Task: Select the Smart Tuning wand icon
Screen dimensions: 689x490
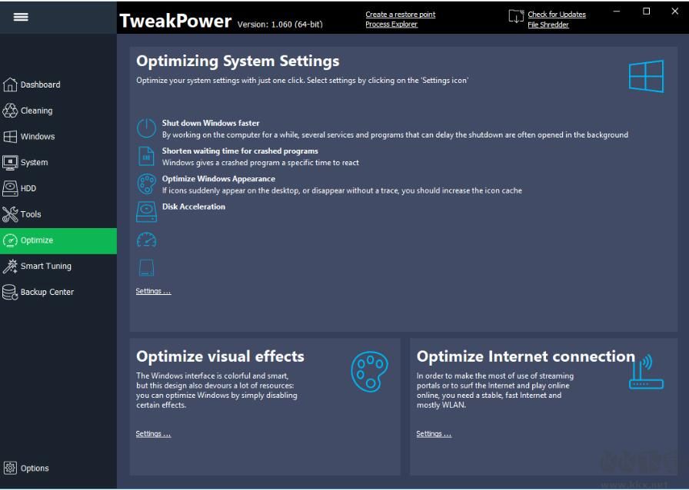Action: coord(10,266)
